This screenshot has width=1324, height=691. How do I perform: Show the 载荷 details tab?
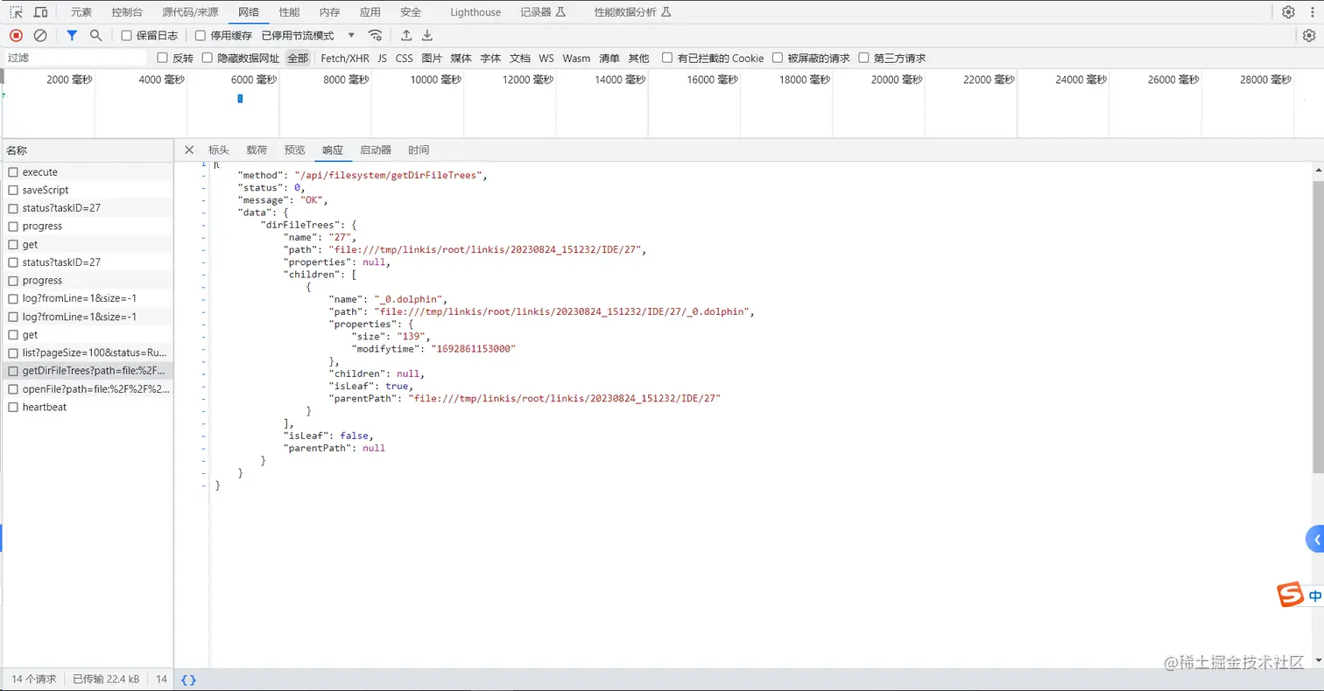click(257, 150)
